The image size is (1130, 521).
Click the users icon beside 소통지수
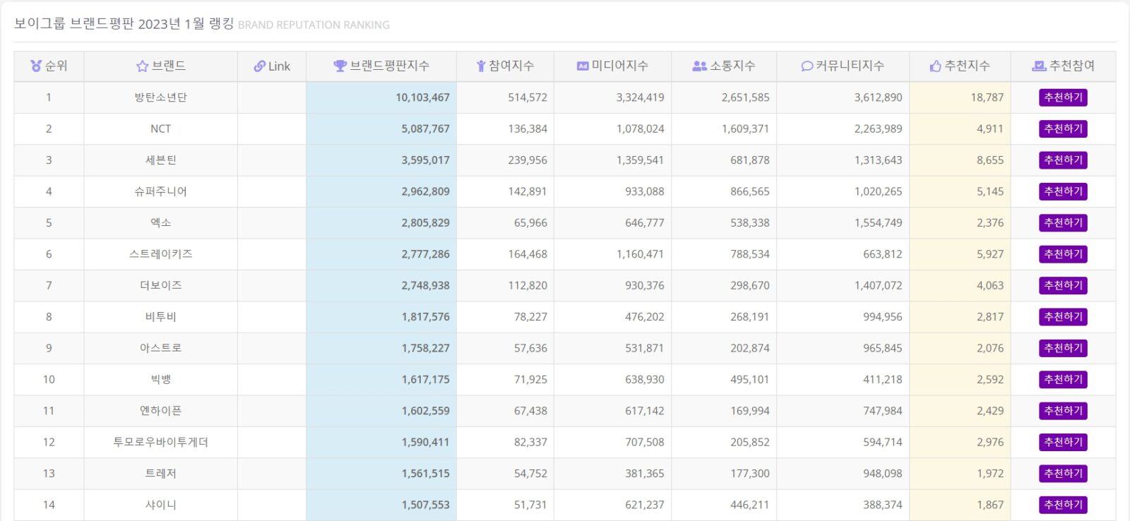699,66
